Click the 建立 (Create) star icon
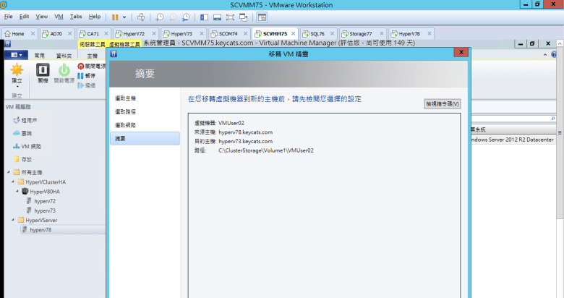The width and height of the screenshot is (564, 298). coord(17,72)
